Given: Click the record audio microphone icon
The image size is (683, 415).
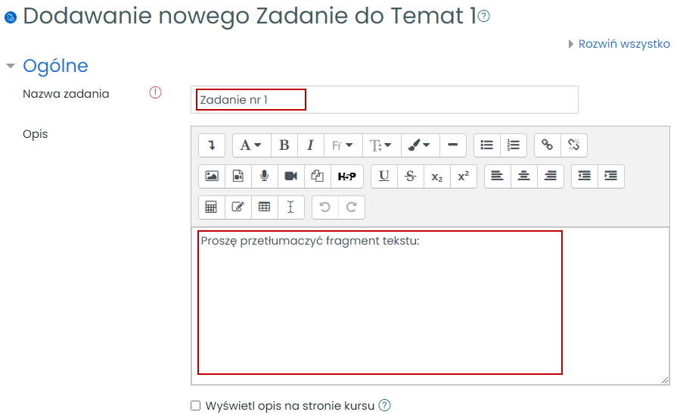Looking at the screenshot, I should 264,176.
